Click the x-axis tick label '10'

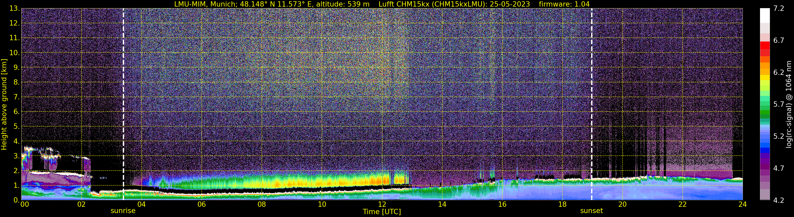coord(322,204)
